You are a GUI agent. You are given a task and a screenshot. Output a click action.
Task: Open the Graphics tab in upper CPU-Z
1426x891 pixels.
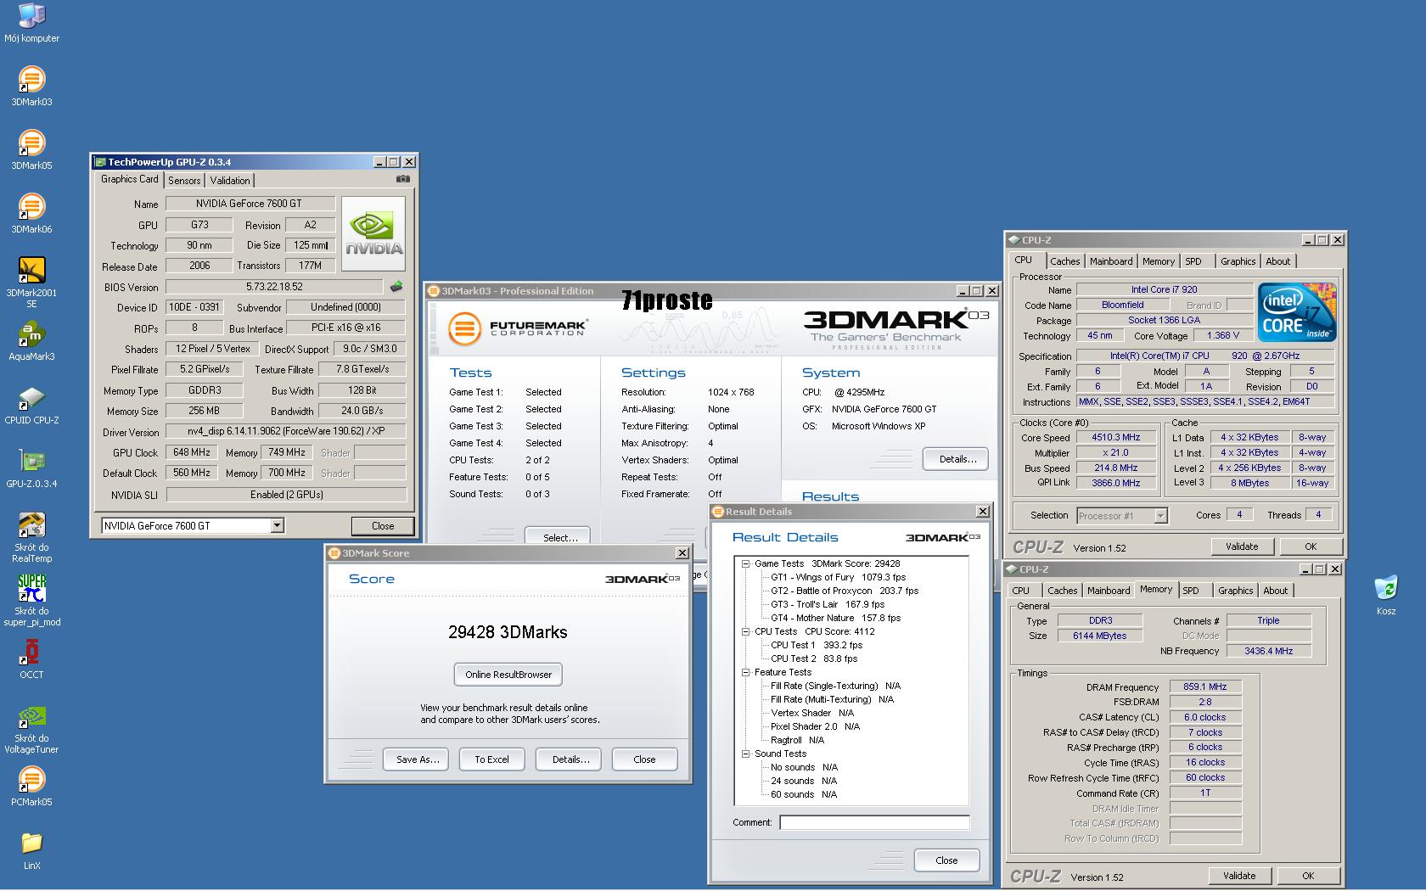click(x=1238, y=261)
